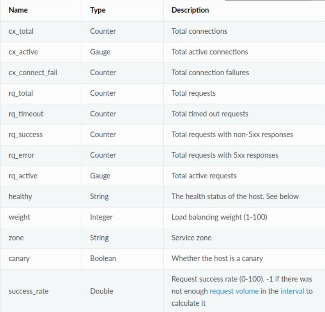Viewport: 325px width, 312px height.
Task: Select the cx_total name cell
Action: (21, 31)
